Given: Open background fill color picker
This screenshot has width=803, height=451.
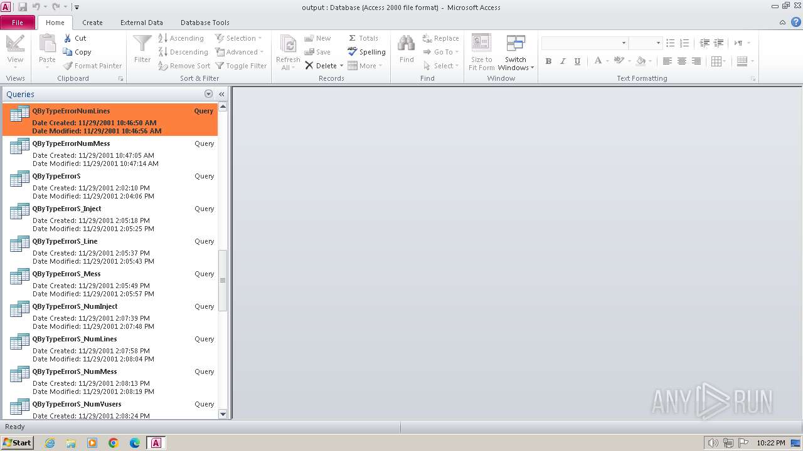Looking at the screenshot, I should (644, 61).
